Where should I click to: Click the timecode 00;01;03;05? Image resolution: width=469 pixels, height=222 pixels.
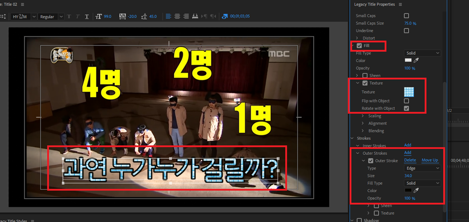[240, 17]
